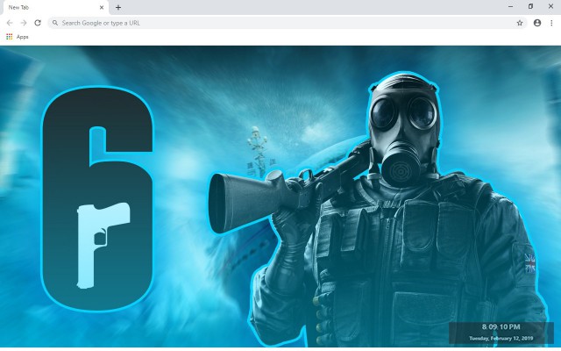Open the user profile icon
This screenshot has width=561, height=351.
coord(537,23)
